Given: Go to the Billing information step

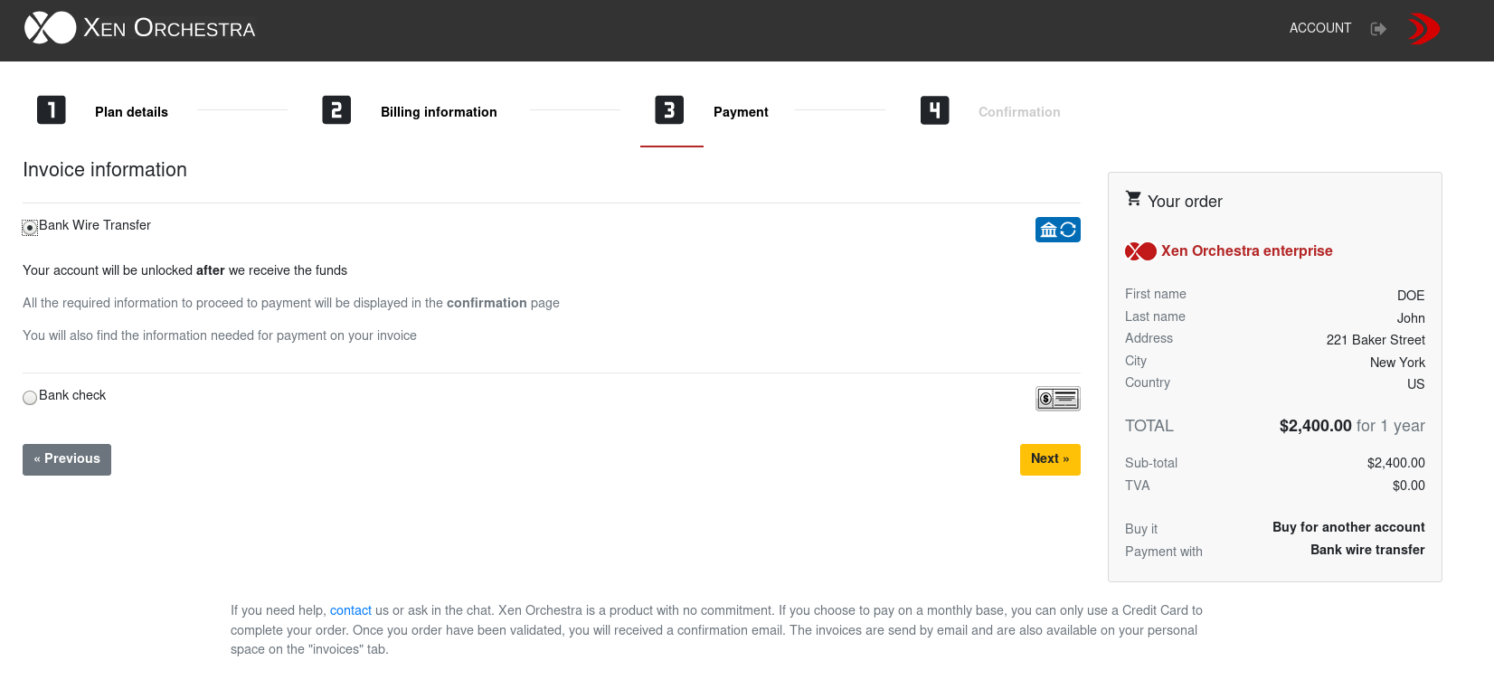Looking at the screenshot, I should pos(439,112).
